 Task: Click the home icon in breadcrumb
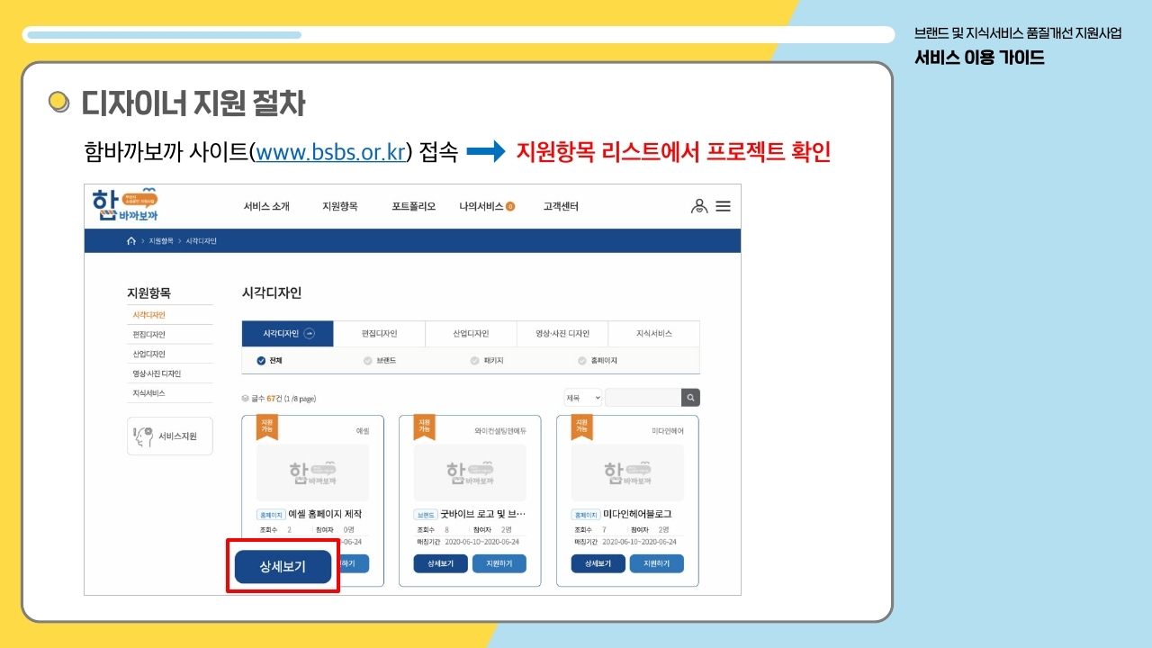coord(131,241)
